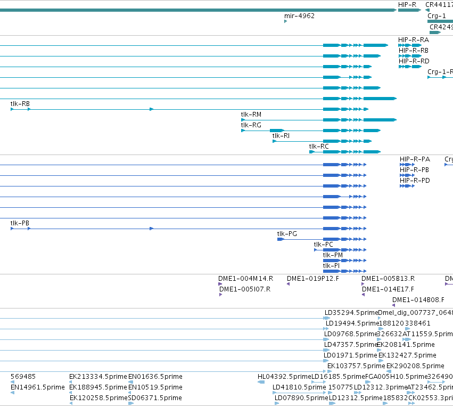Select the HIP-R gene bar
This screenshot has width=453, height=406.
click(409, 10)
